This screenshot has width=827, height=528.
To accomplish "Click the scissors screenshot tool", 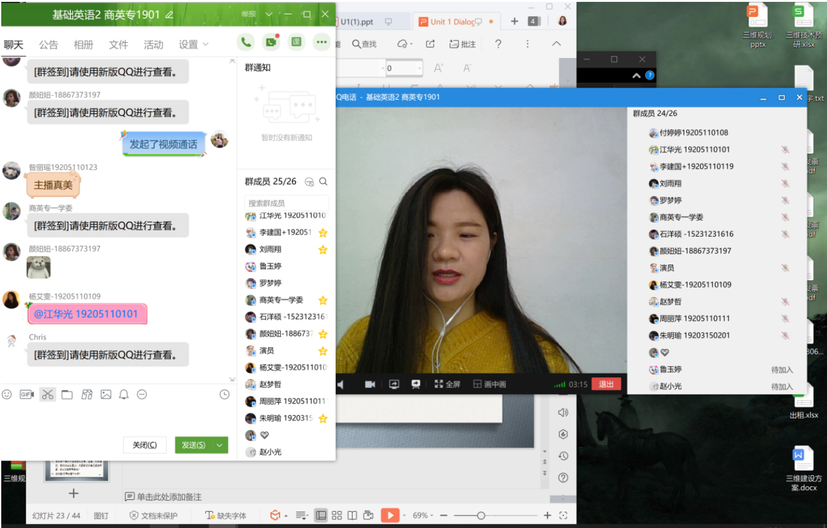I will pyautogui.click(x=48, y=394).
